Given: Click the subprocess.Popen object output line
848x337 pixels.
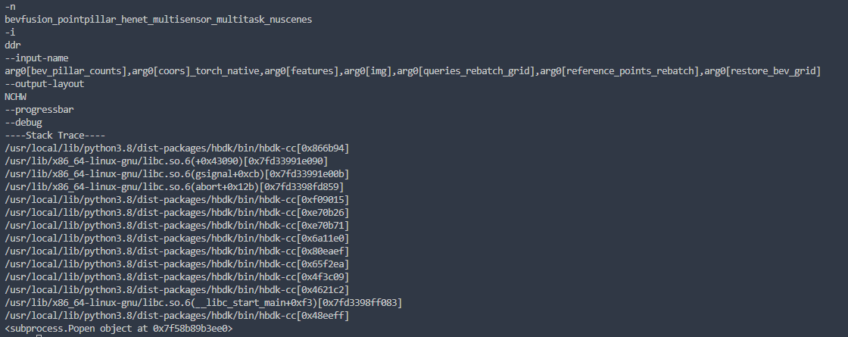Looking at the screenshot, I should pos(118,329).
